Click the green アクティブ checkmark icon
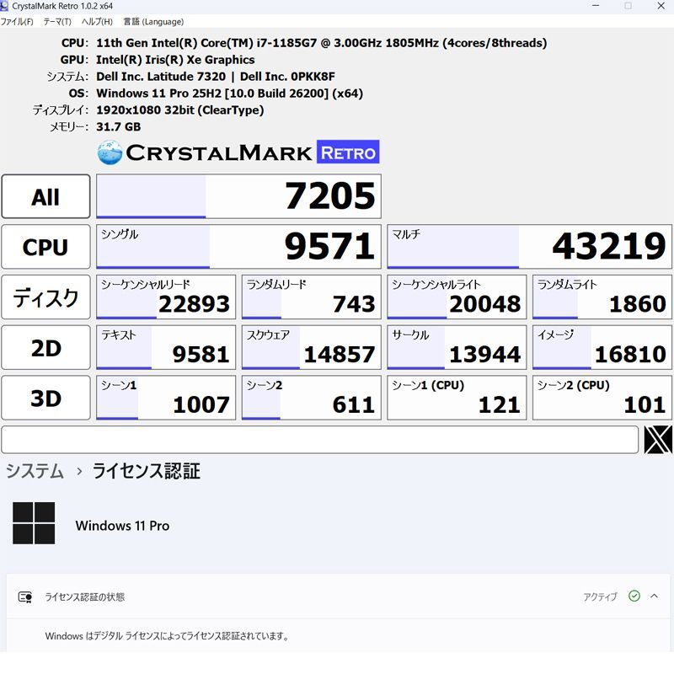Viewport: 674px width, 674px height. click(634, 596)
